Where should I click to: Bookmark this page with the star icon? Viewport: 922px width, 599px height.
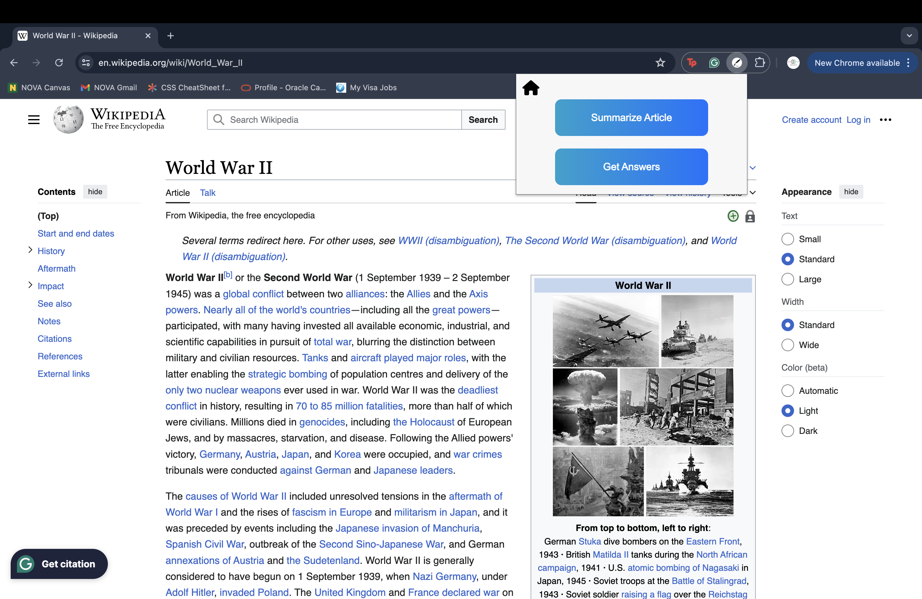tap(660, 63)
